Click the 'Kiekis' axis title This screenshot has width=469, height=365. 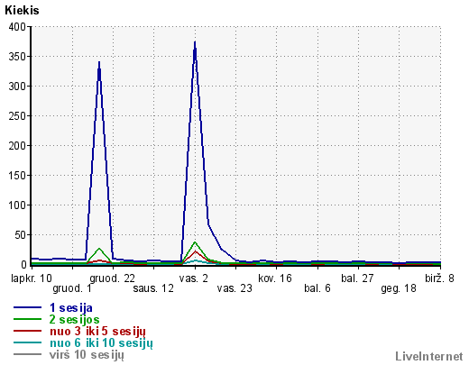click(x=22, y=10)
